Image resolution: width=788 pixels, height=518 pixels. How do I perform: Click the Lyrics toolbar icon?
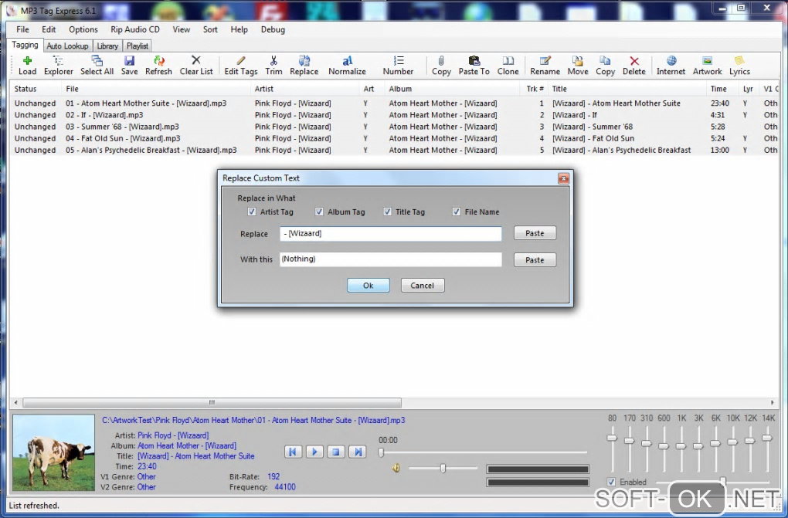739,66
